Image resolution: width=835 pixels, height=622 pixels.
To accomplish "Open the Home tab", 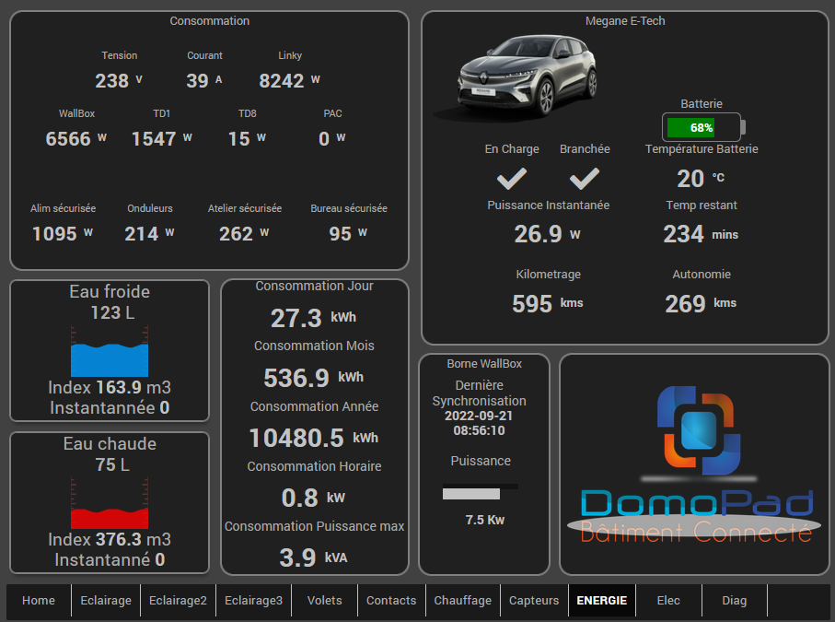I will pyautogui.click(x=39, y=600).
